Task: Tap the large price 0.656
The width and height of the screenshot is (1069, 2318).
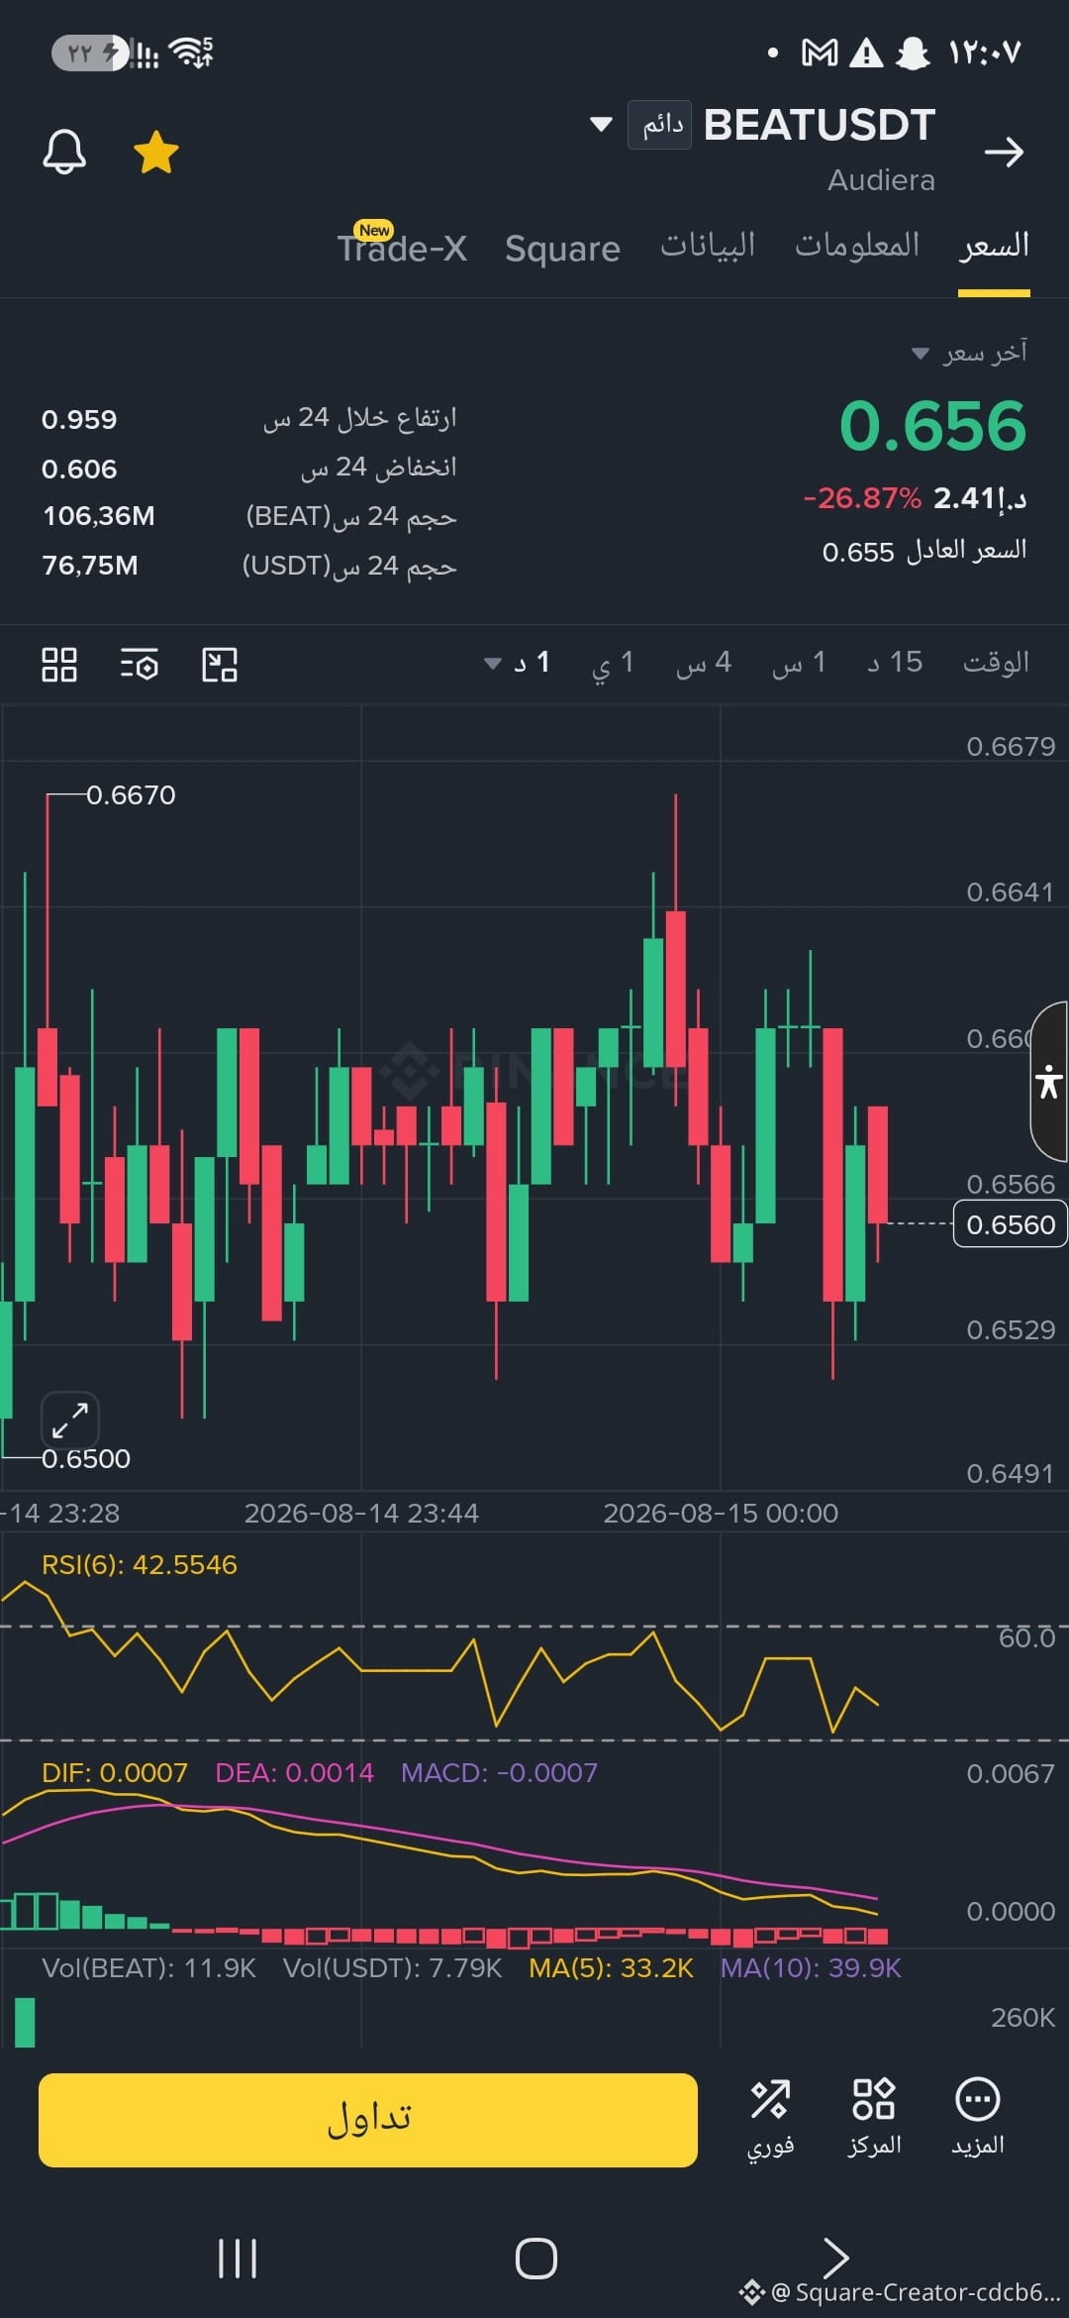Action: point(932,426)
